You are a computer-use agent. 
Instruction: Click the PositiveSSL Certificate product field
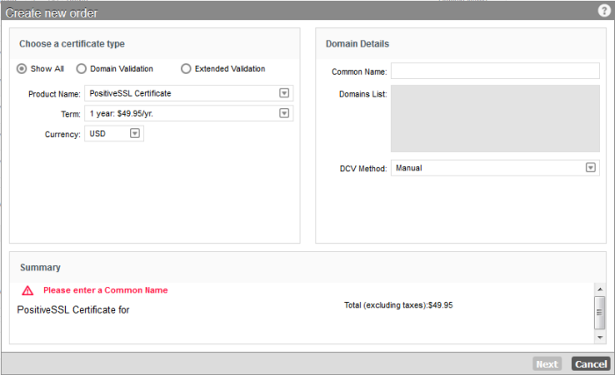coord(189,93)
